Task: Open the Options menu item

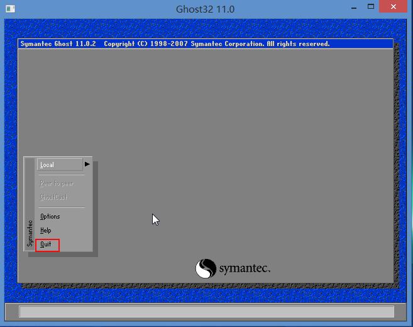Action: pos(50,216)
